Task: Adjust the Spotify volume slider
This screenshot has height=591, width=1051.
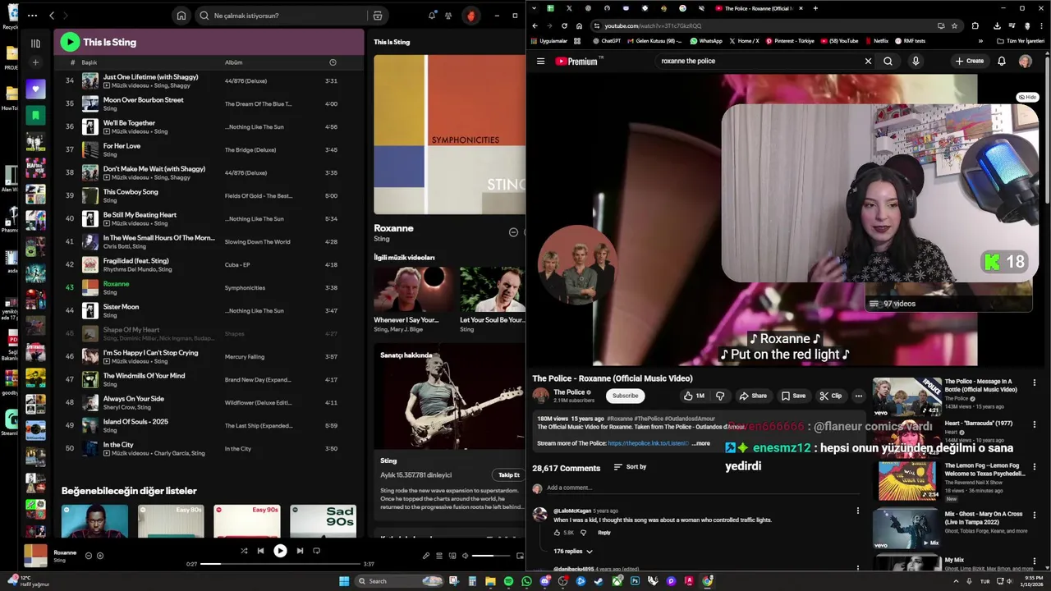Action: tap(491, 556)
